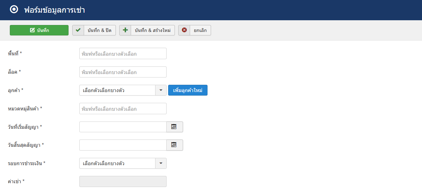Screen dimensions: 422x193
Task: Click the บันทึก & สร้างใหม่ button
Action: (x=147, y=30)
